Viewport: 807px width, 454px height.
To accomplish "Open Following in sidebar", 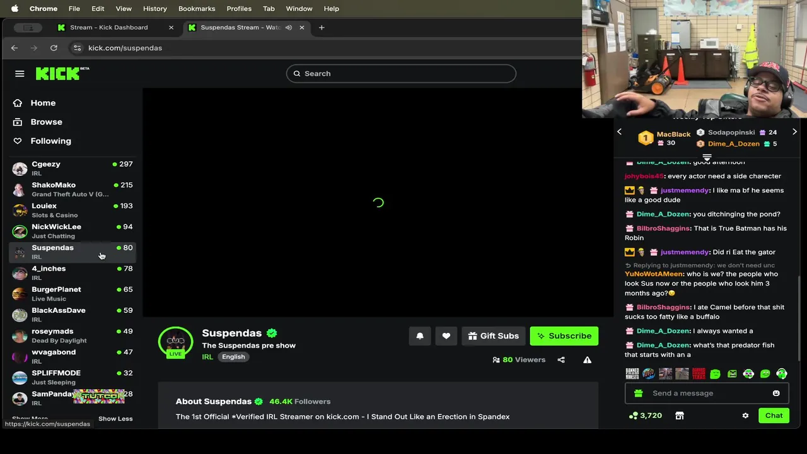I will pyautogui.click(x=50, y=141).
